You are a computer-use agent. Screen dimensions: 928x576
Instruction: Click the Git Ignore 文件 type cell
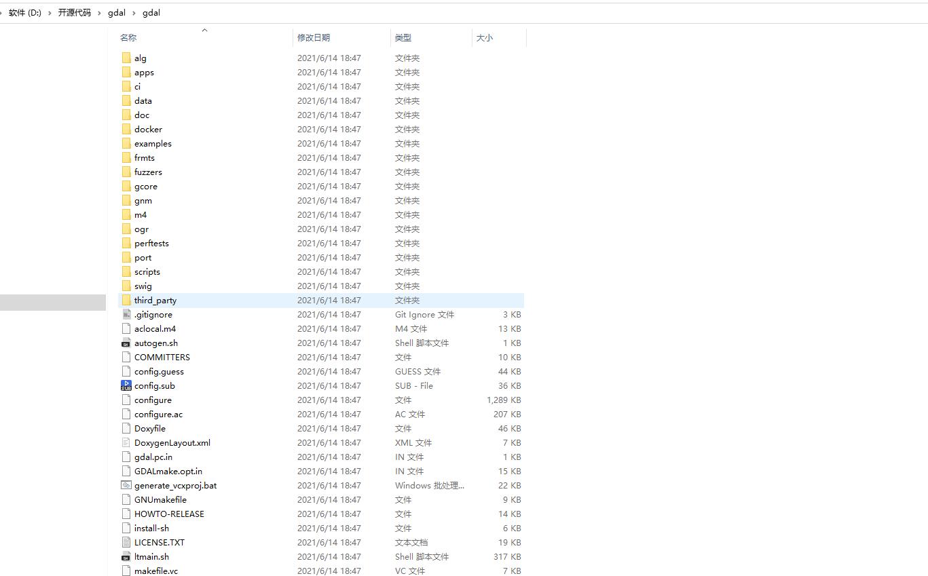click(x=424, y=314)
